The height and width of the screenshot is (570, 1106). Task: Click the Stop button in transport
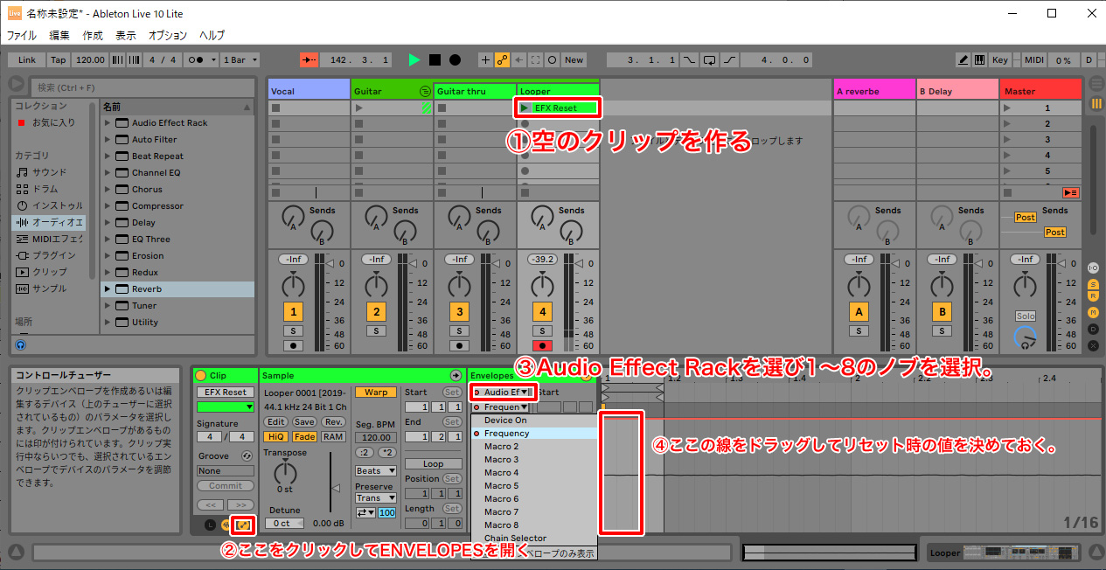pyautogui.click(x=435, y=60)
